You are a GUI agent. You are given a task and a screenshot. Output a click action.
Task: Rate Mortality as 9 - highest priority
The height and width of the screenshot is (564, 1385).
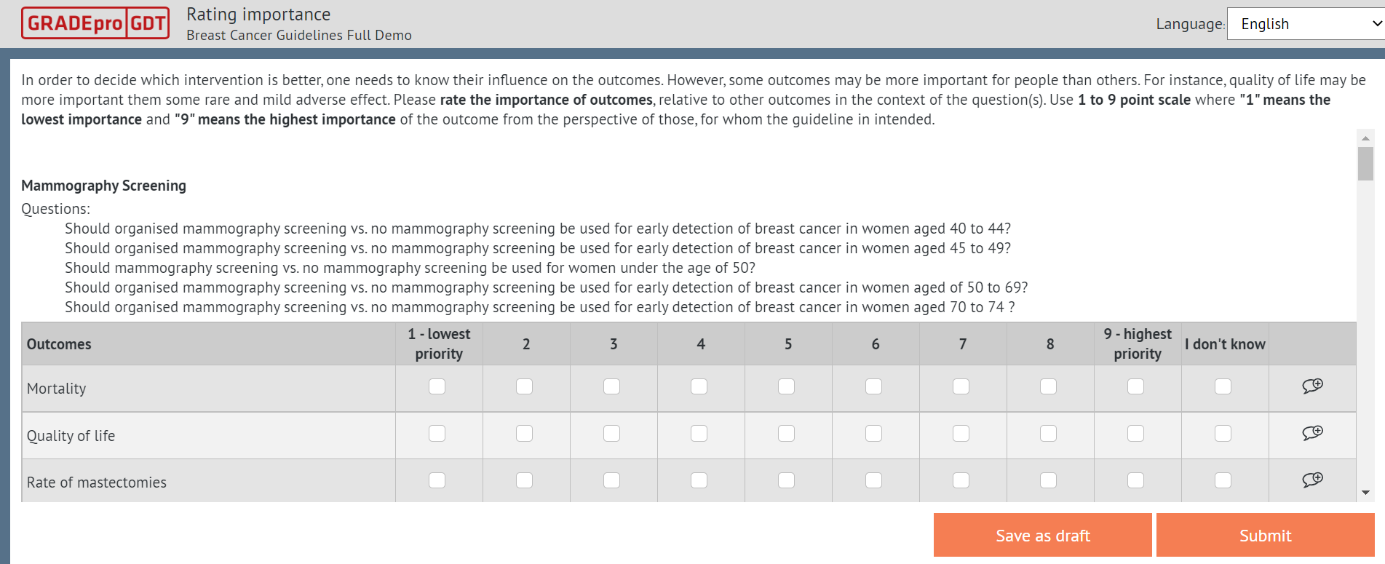[x=1136, y=386]
